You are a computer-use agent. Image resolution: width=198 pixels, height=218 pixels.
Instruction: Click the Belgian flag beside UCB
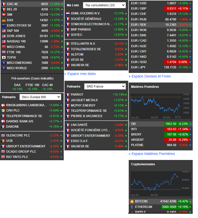3,141
